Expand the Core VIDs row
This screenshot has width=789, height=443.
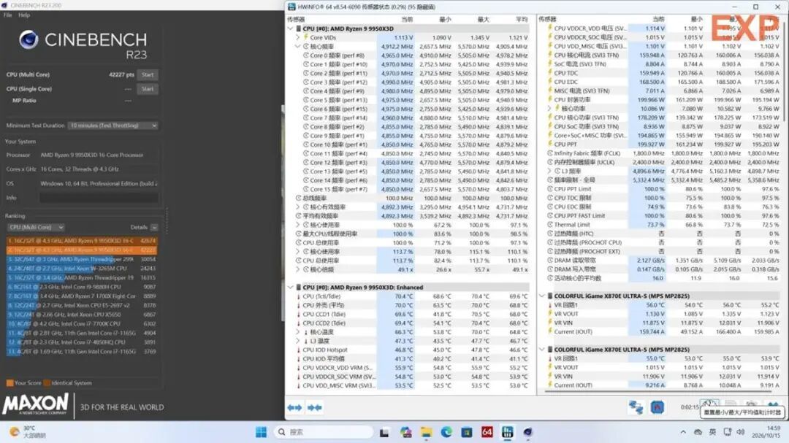[x=297, y=37]
